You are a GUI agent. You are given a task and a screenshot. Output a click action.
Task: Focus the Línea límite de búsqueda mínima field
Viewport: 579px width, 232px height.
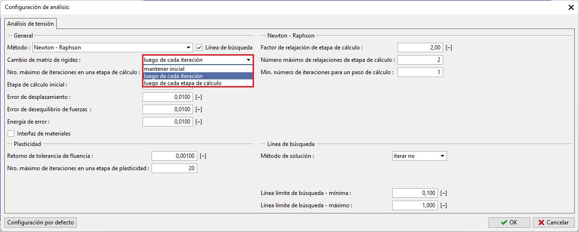click(x=415, y=193)
